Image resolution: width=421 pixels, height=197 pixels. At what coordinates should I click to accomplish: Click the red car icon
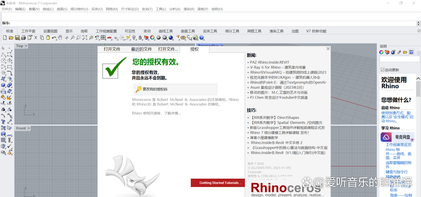tap(109, 38)
